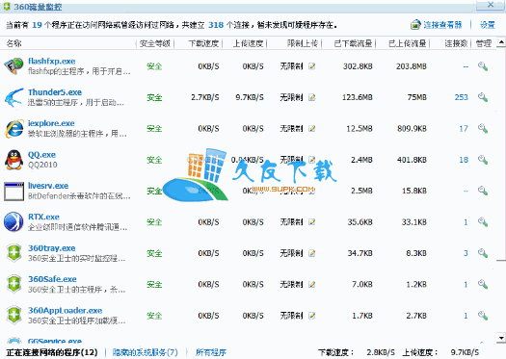Sort by 安全等级 column header
506x359 pixels.
coord(155,43)
